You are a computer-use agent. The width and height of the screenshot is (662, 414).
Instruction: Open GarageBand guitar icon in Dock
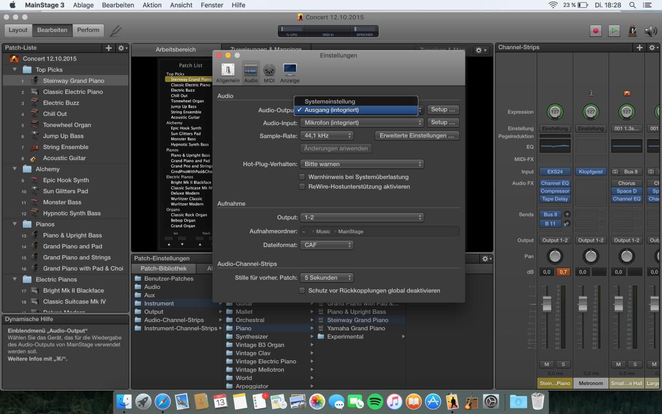(471, 401)
